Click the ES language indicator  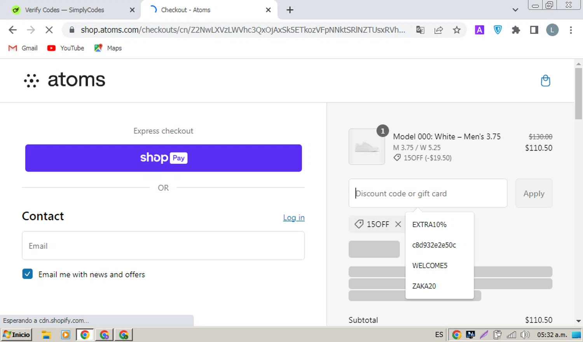pyautogui.click(x=439, y=335)
